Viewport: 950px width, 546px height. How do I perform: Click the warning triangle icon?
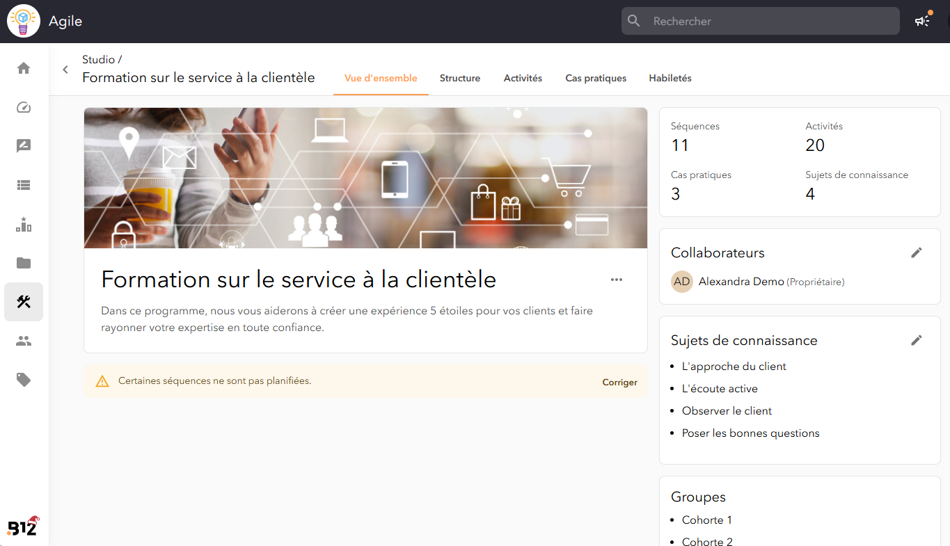click(x=102, y=381)
